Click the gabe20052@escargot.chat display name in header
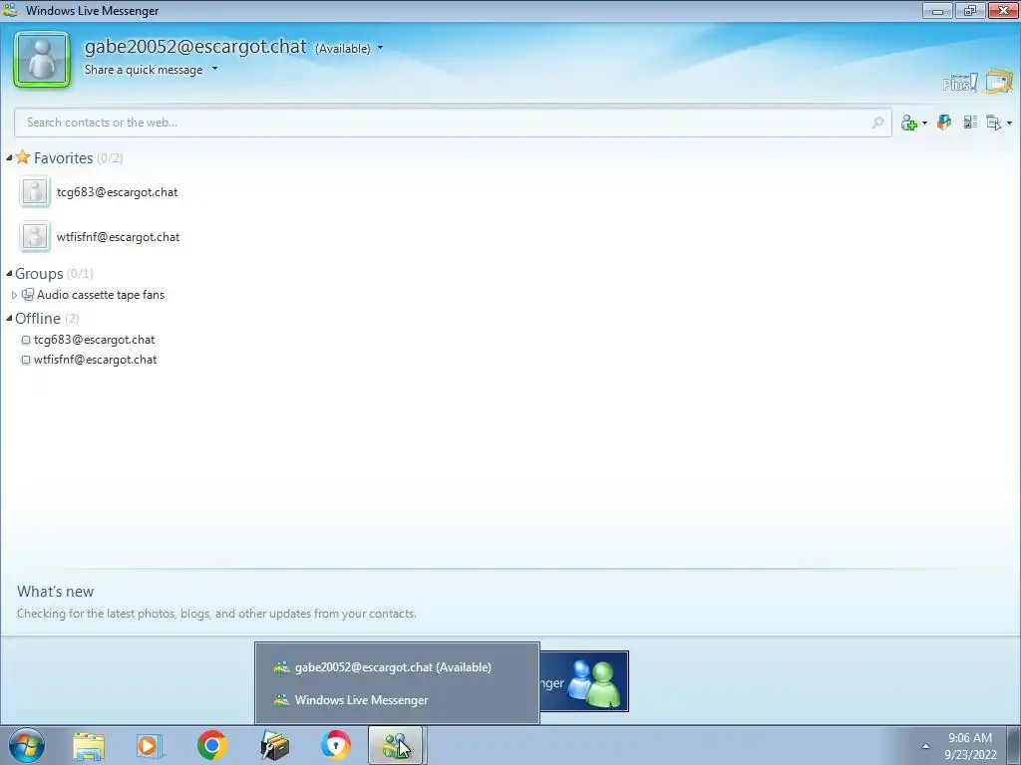Viewport: 1021px width, 765px height. (x=195, y=46)
